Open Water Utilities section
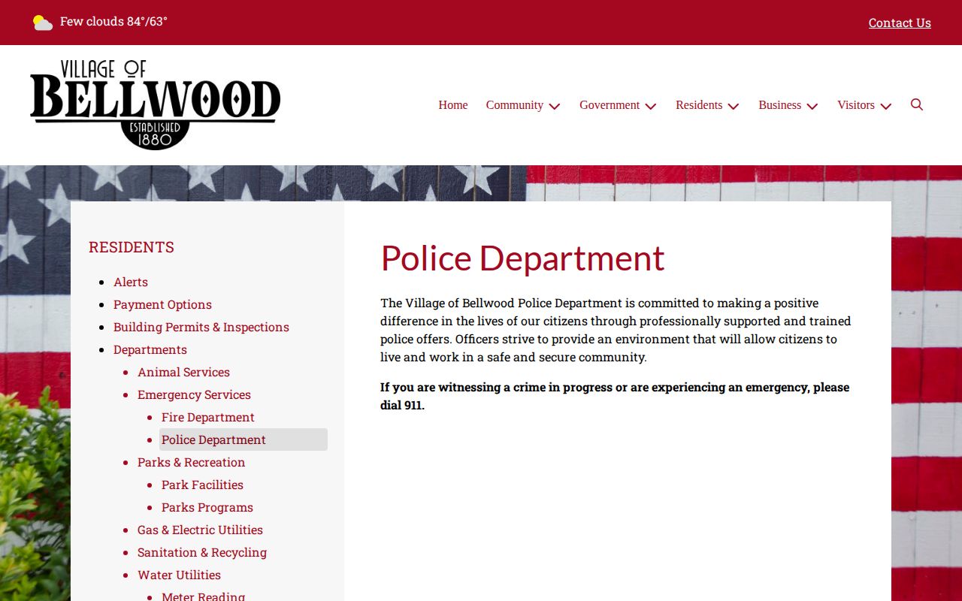This screenshot has width=962, height=601. point(179,575)
